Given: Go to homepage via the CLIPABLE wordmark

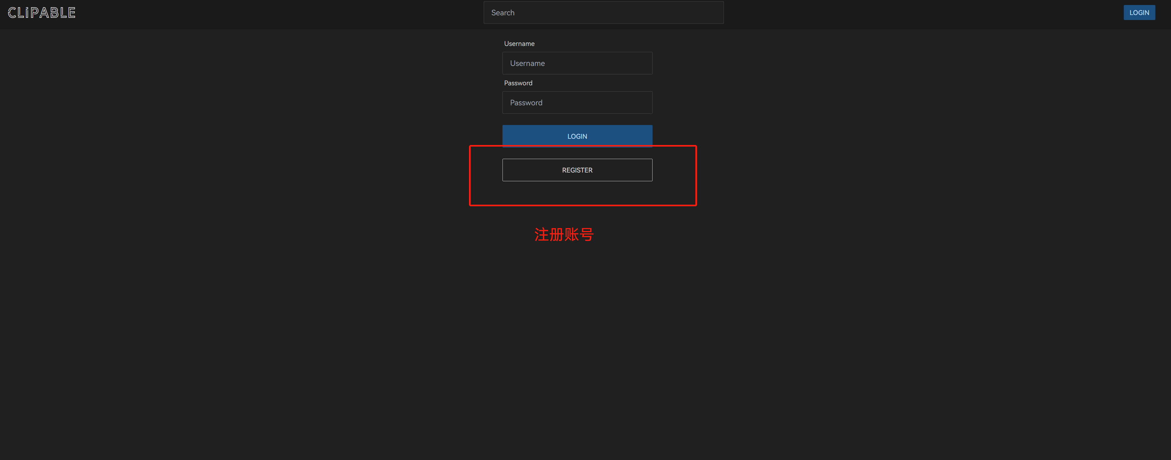Looking at the screenshot, I should coord(41,12).
